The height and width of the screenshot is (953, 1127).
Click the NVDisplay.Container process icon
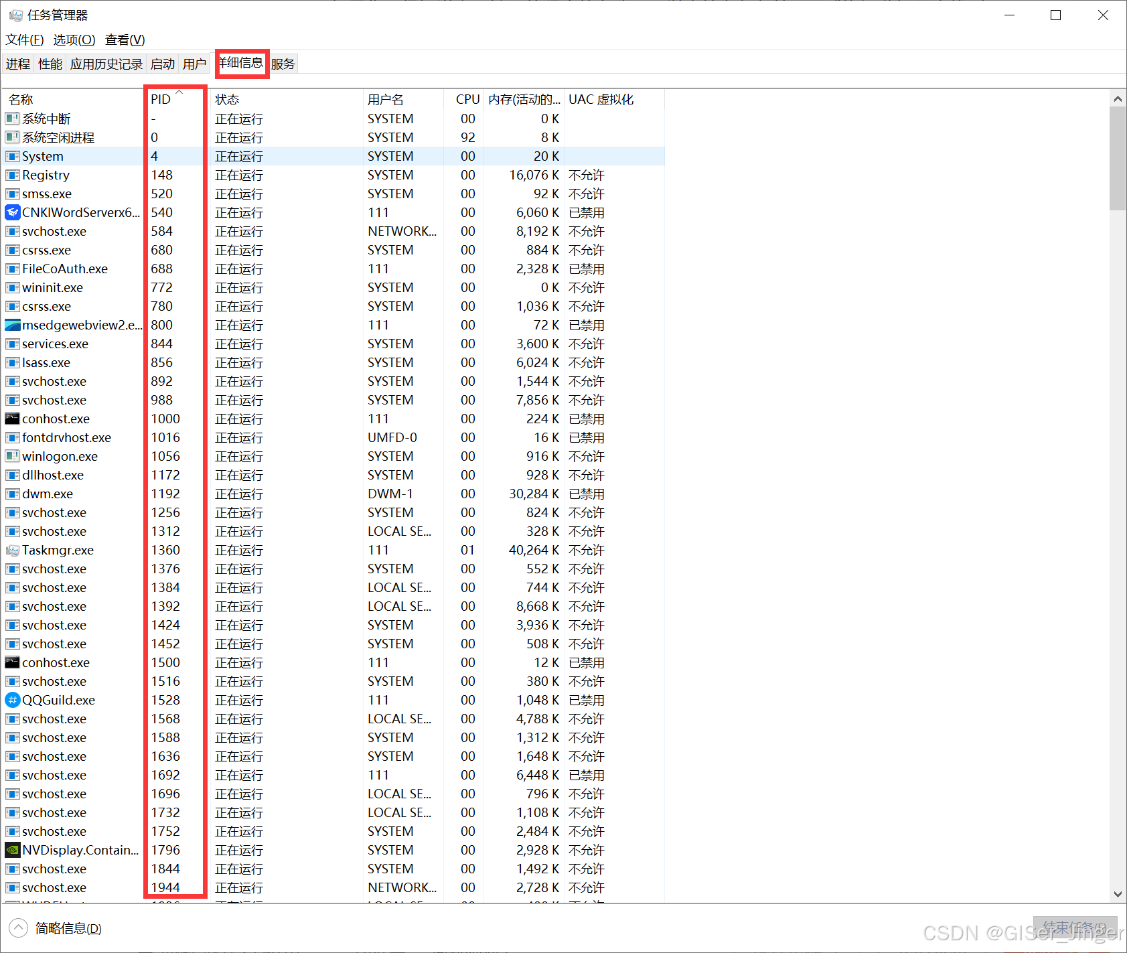(x=12, y=850)
